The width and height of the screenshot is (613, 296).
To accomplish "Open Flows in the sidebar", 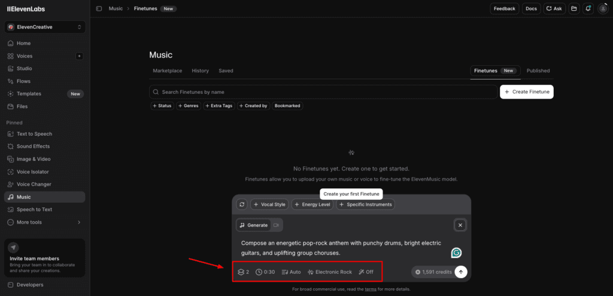I will (x=44, y=81).
